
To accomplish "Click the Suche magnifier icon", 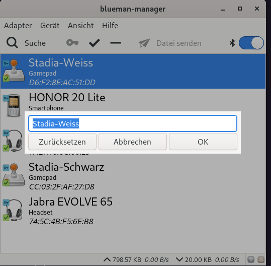I will 12,43.
